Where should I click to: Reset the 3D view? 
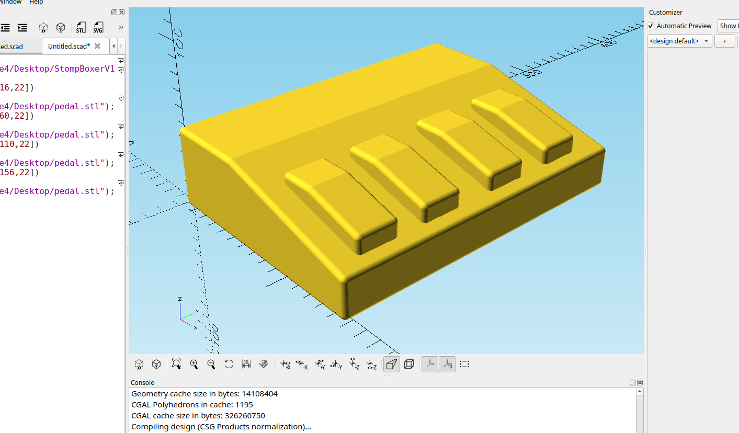pos(229,364)
